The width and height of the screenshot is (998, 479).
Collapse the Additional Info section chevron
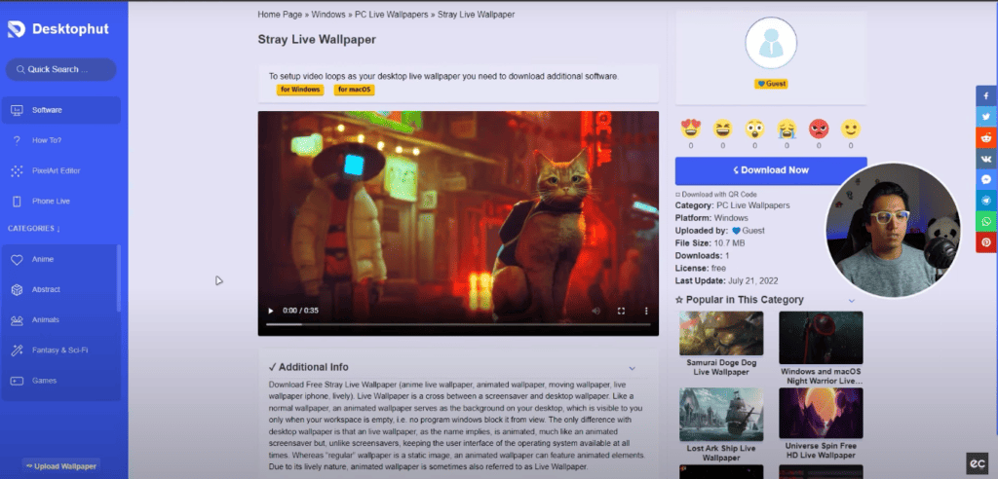(x=632, y=368)
